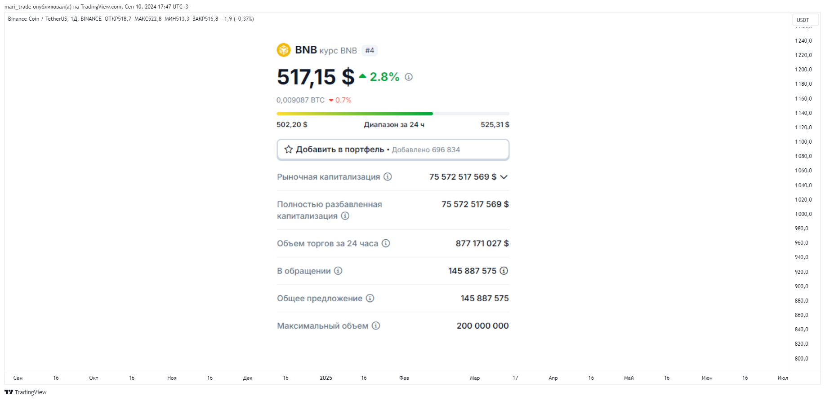Click the курс BNB subtitle text
Image resolution: width=825 pixels, height=400 pixels.
click(338, 51)
